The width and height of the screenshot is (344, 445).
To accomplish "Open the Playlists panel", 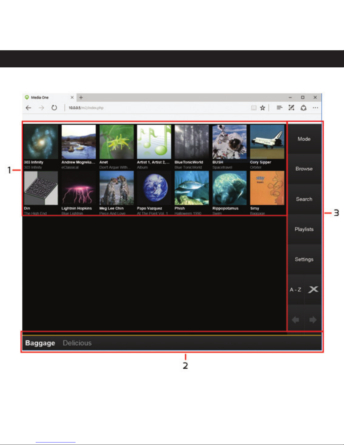I will (304, 229).
